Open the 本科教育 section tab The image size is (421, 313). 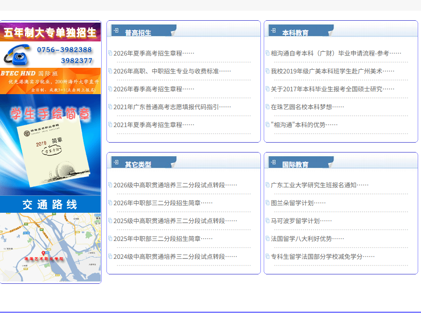click(301, 31)
